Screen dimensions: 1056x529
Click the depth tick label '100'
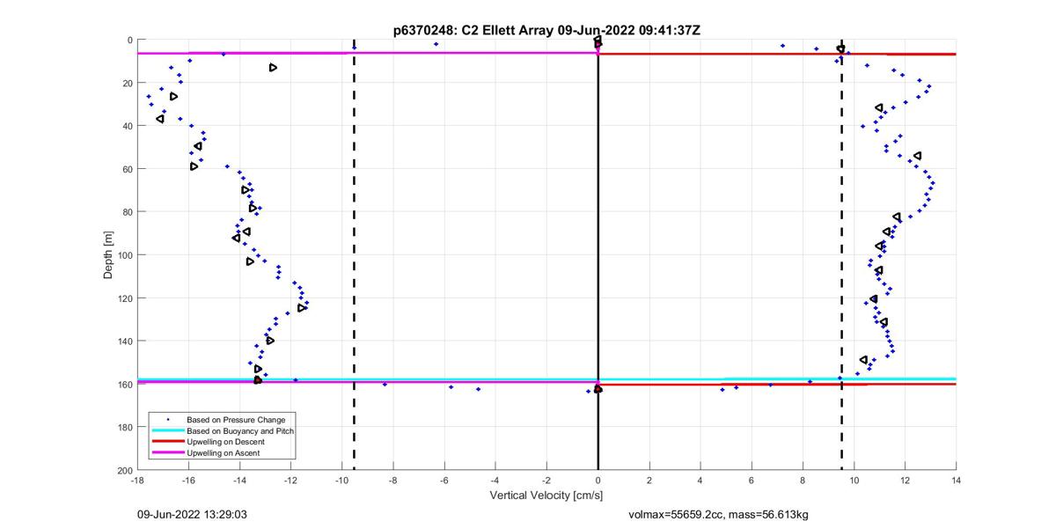124,255
